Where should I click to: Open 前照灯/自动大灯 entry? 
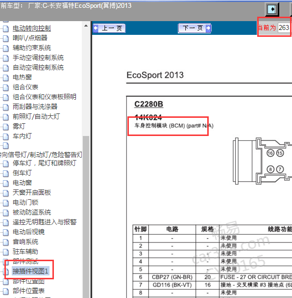(36, 116)
